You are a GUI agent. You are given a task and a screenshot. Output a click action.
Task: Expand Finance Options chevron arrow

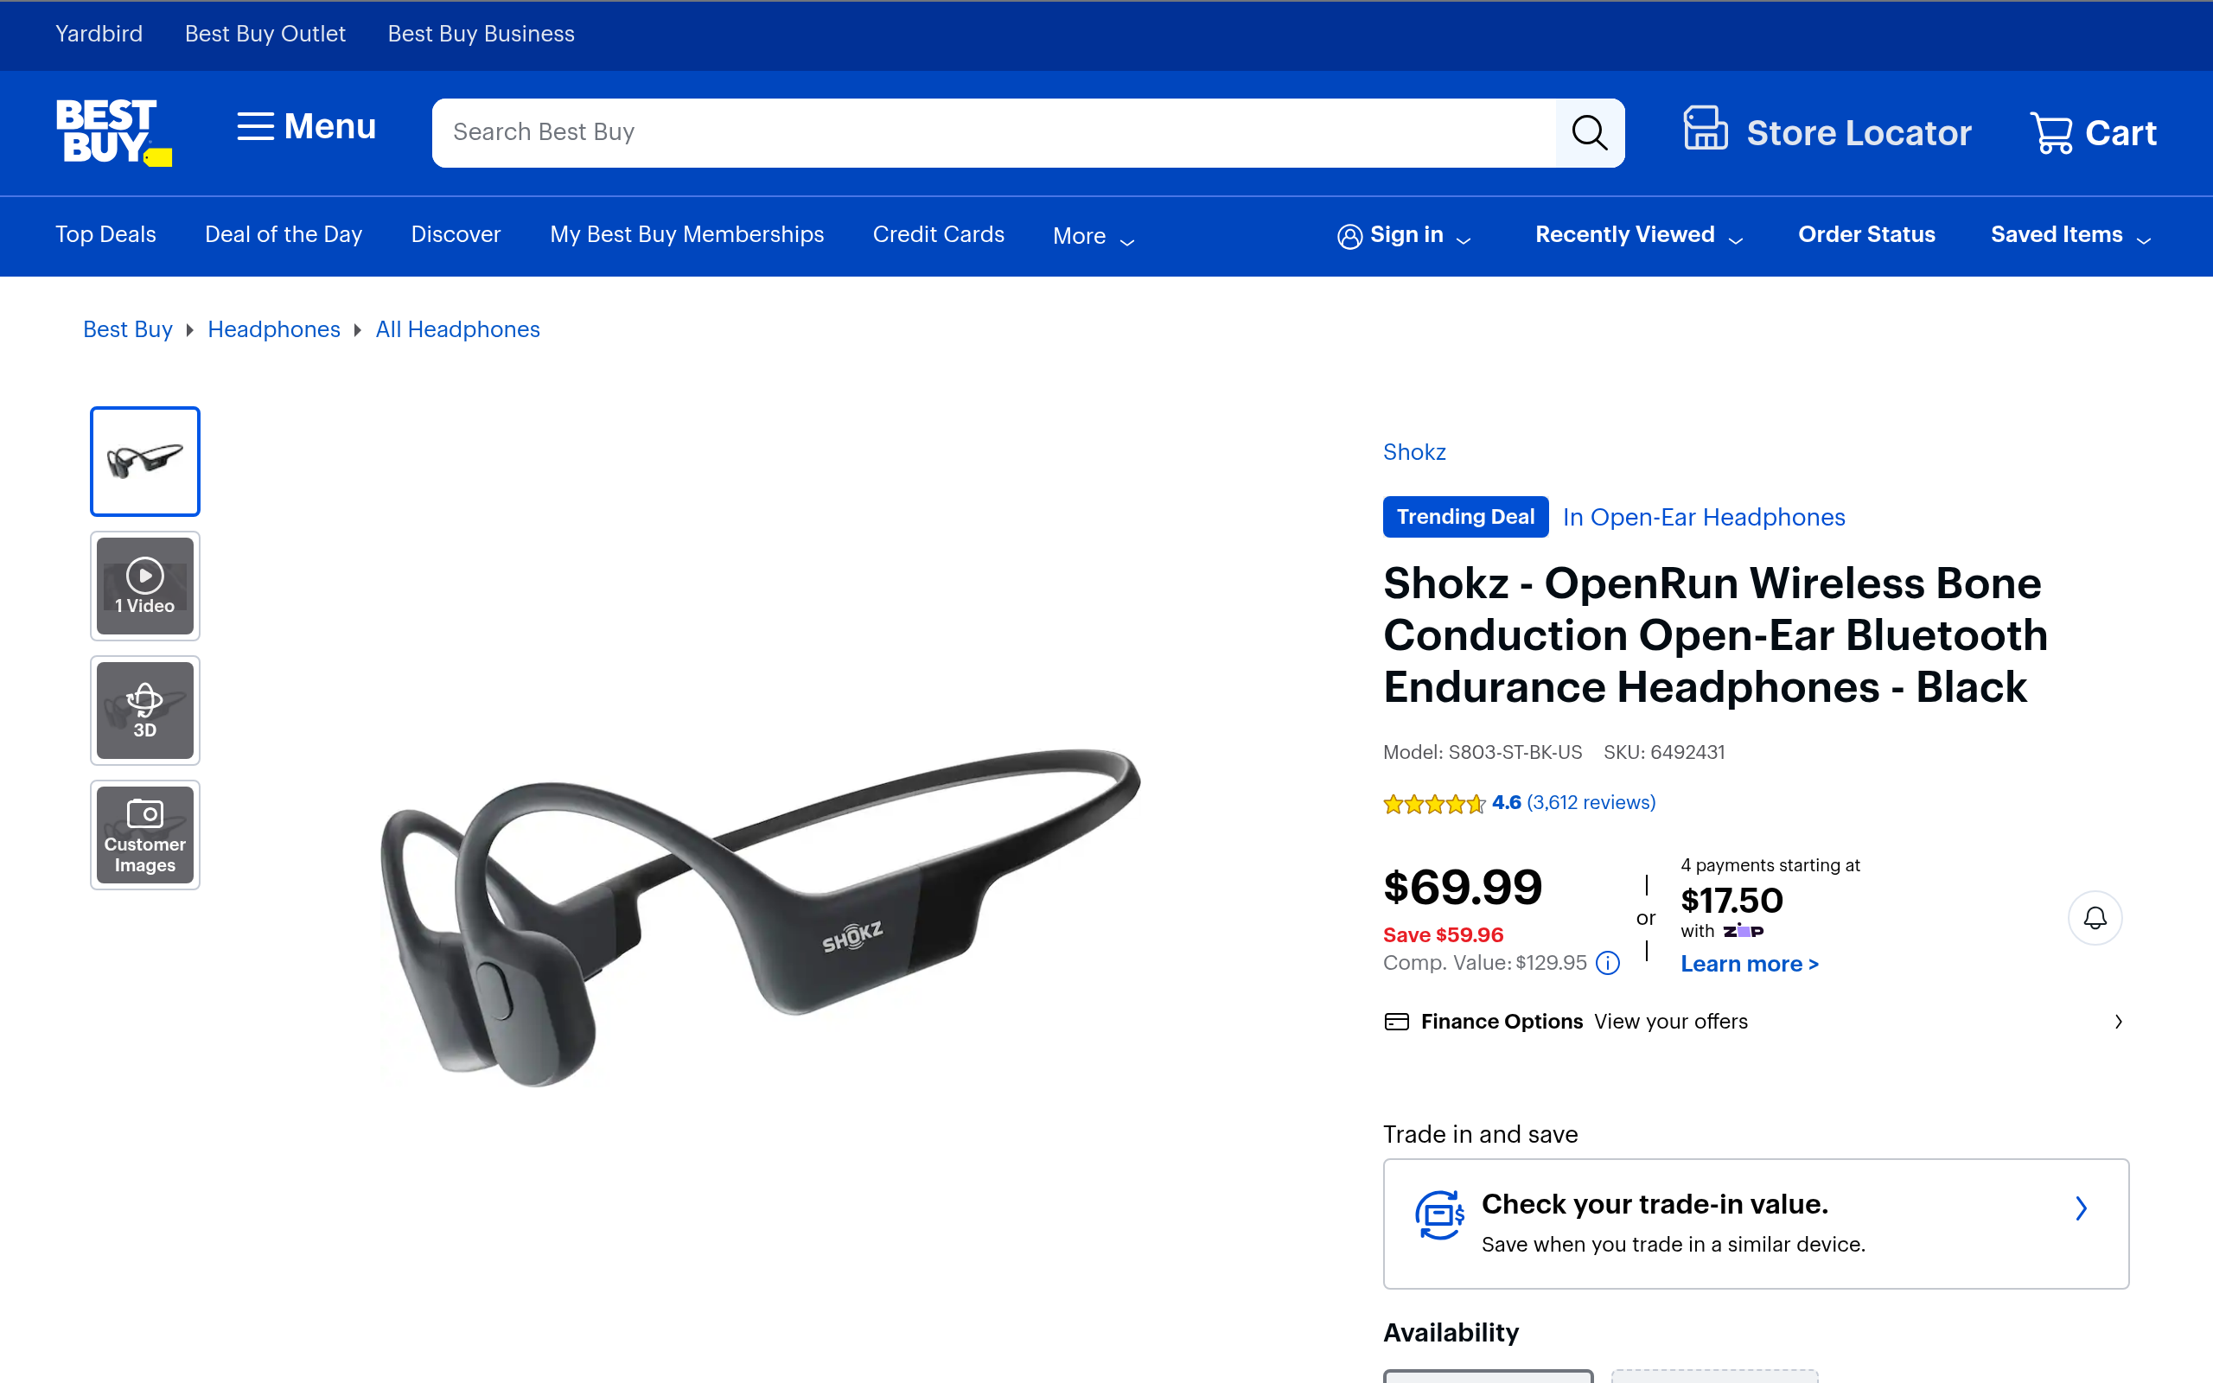[2118, 1022]
